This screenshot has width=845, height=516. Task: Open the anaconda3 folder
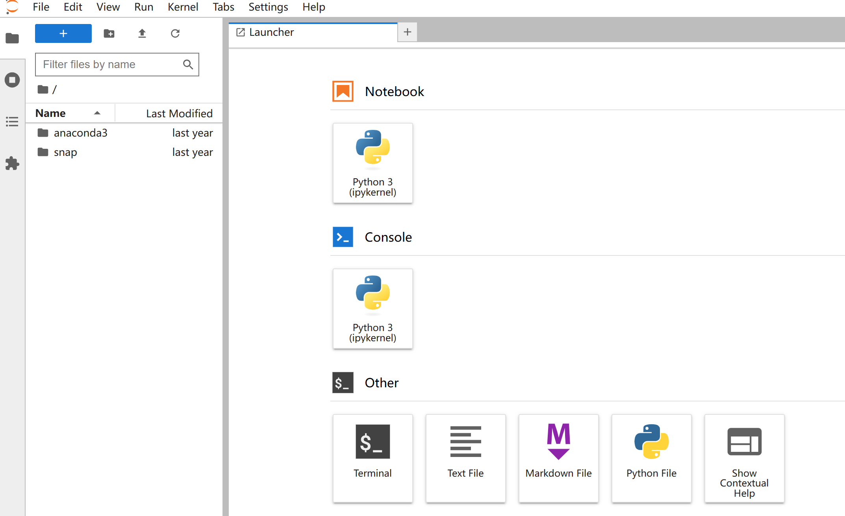pos(80,133)
